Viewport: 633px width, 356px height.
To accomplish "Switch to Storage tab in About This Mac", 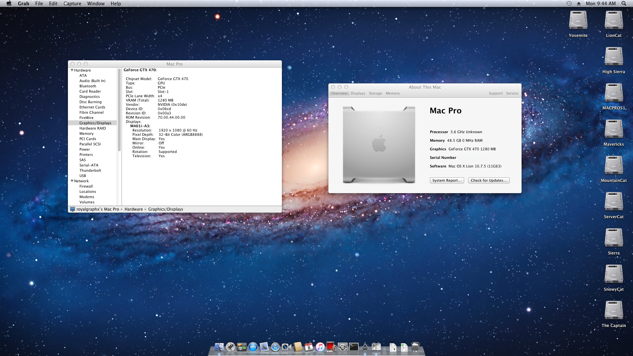I will (x=375, y=93).
